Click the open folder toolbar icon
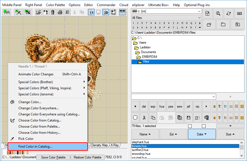Viewport: 247px width, 161px height. coord(39,12)
